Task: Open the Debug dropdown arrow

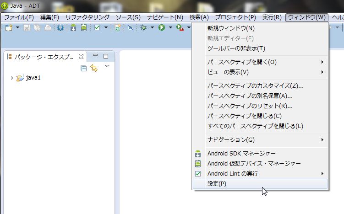Action: [x=152, y=27]
